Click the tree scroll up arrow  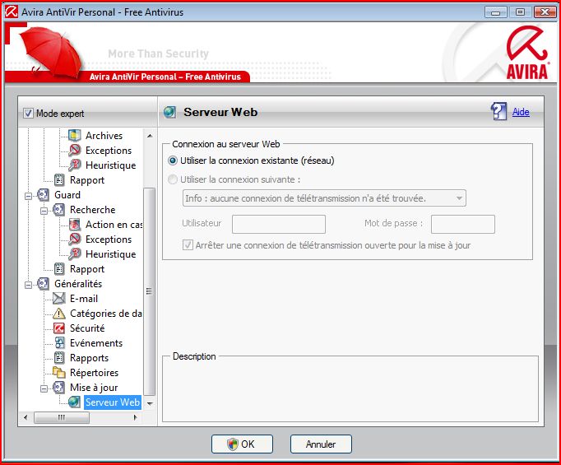point(150,136)
